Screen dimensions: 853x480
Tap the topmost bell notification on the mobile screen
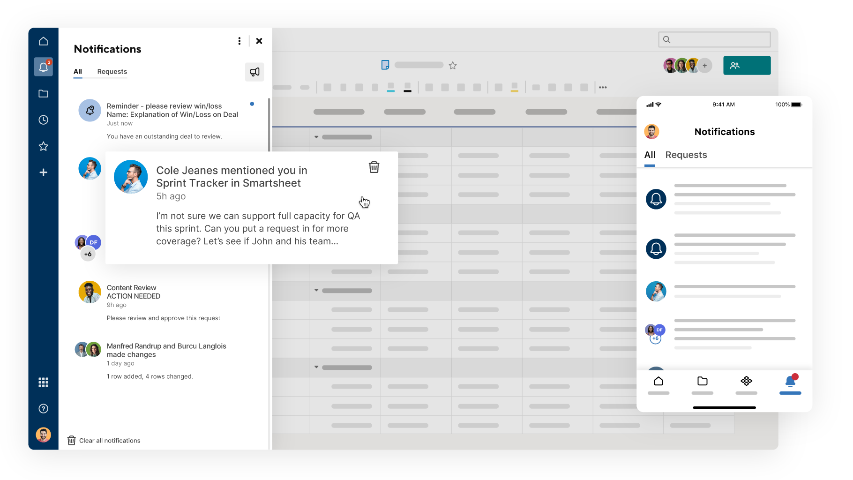(x=656, y=199)
